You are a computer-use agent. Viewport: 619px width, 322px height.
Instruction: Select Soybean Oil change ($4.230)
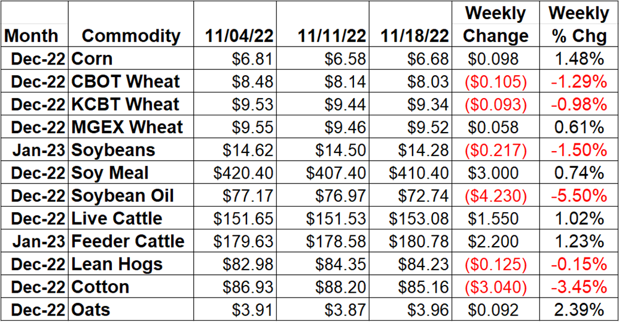[x=495, y=196]
